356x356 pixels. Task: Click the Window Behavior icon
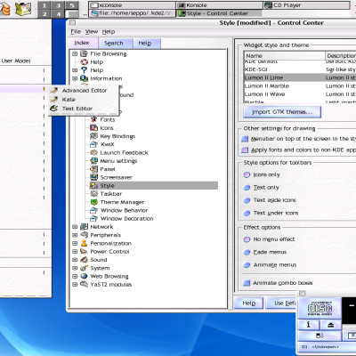(94, 210)
